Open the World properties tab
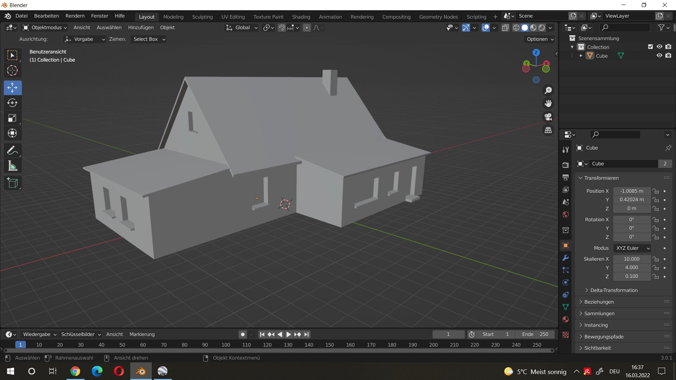Image resolution: width=676 pixels, height=380 pixels. (565, 214)
